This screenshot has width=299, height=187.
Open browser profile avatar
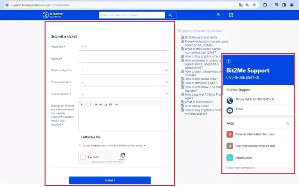click(x=292, y=5)
